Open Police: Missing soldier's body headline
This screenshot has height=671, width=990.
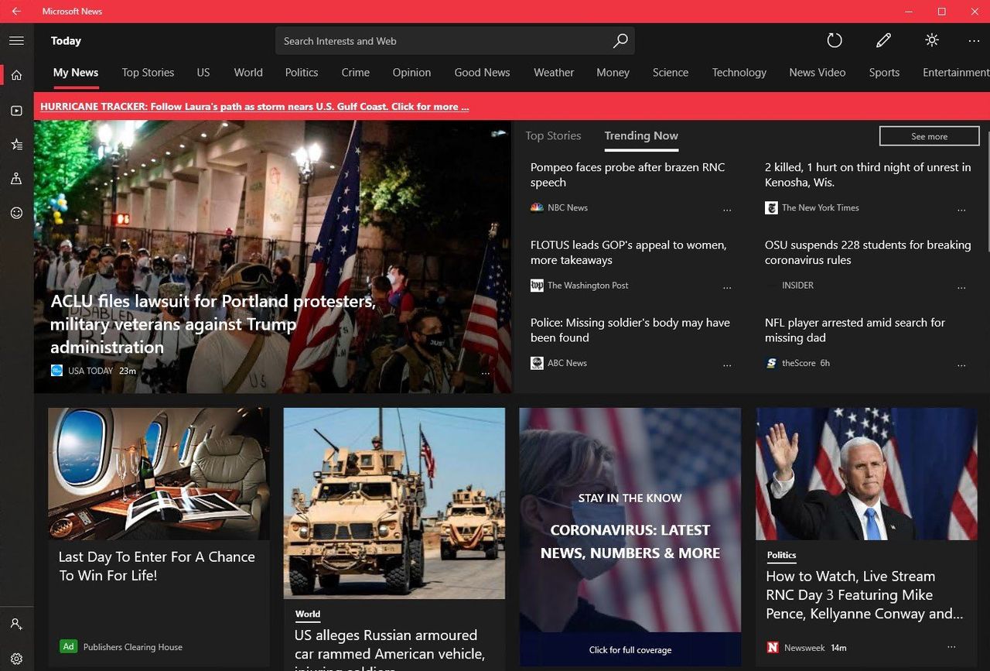(x=630, y=330)
